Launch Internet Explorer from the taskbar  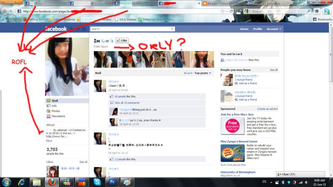[21, 182]
